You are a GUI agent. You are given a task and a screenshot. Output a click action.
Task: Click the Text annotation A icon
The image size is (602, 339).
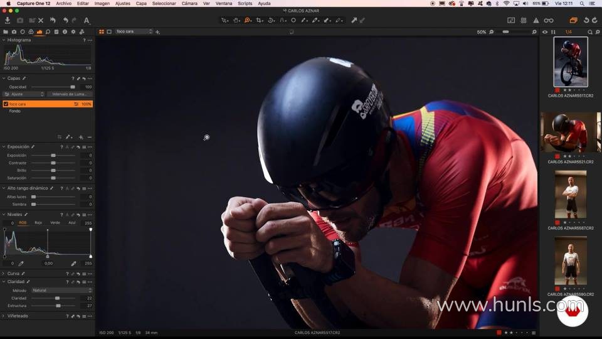point(87,20)
